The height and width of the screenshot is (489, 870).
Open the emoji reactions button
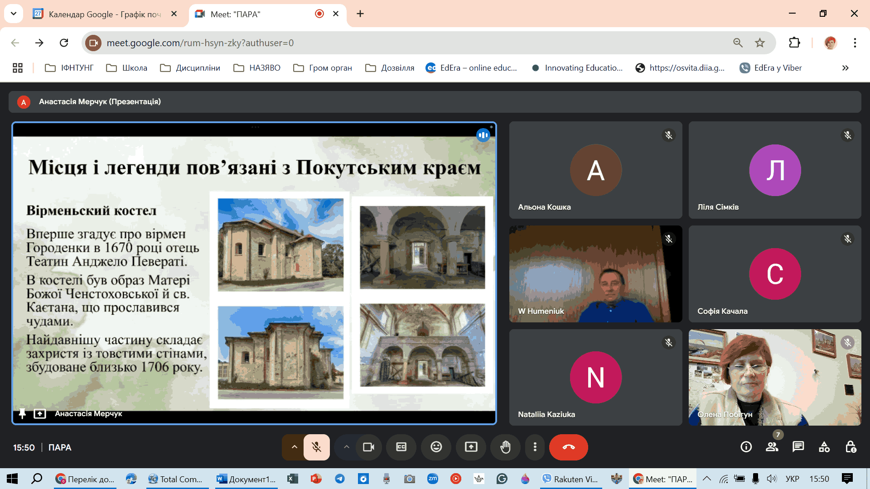(436, 447)
